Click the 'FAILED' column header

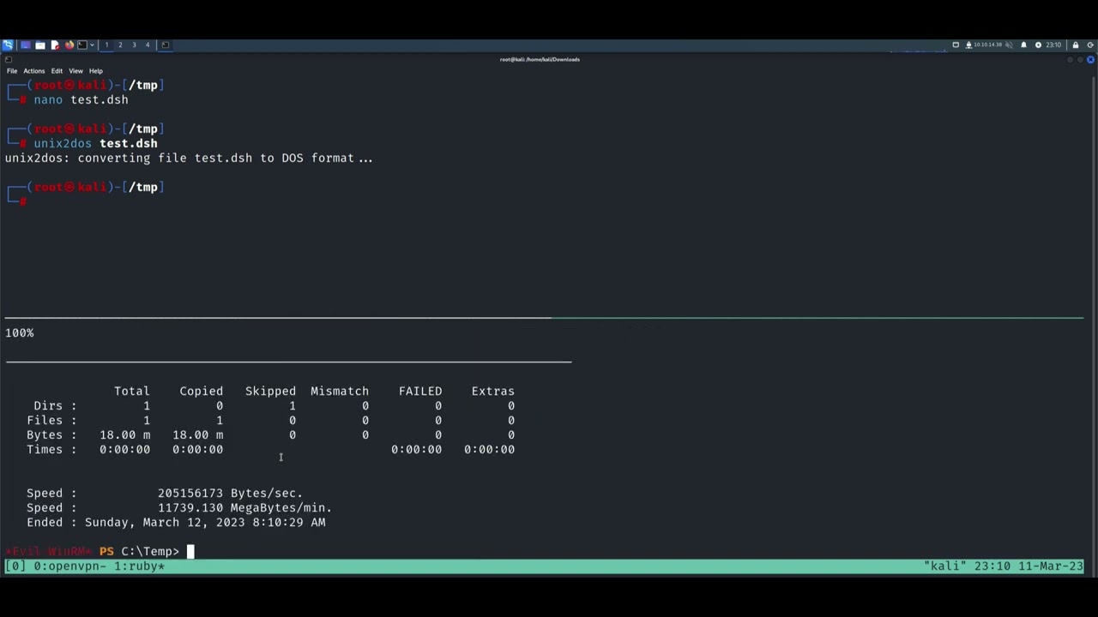(420, 391)
